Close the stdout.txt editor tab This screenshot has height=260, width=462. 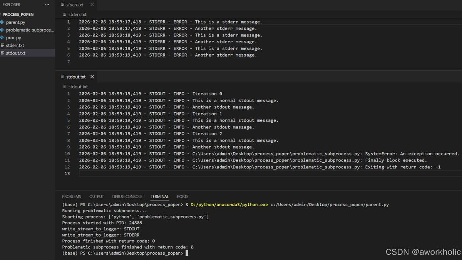[92, 77]
